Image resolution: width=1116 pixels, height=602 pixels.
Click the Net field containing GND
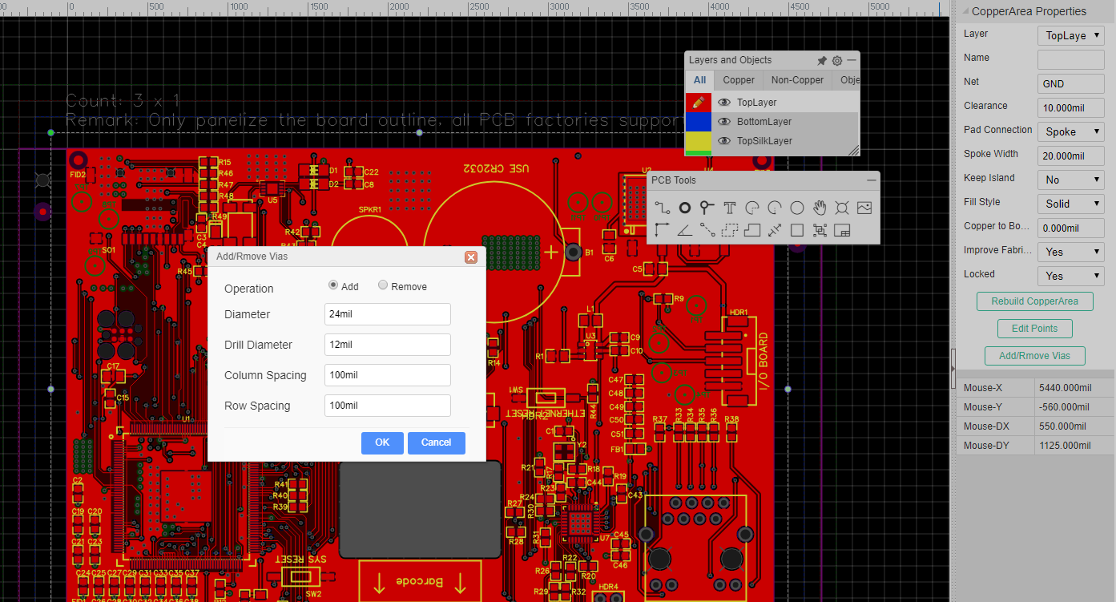[1071, 83]
